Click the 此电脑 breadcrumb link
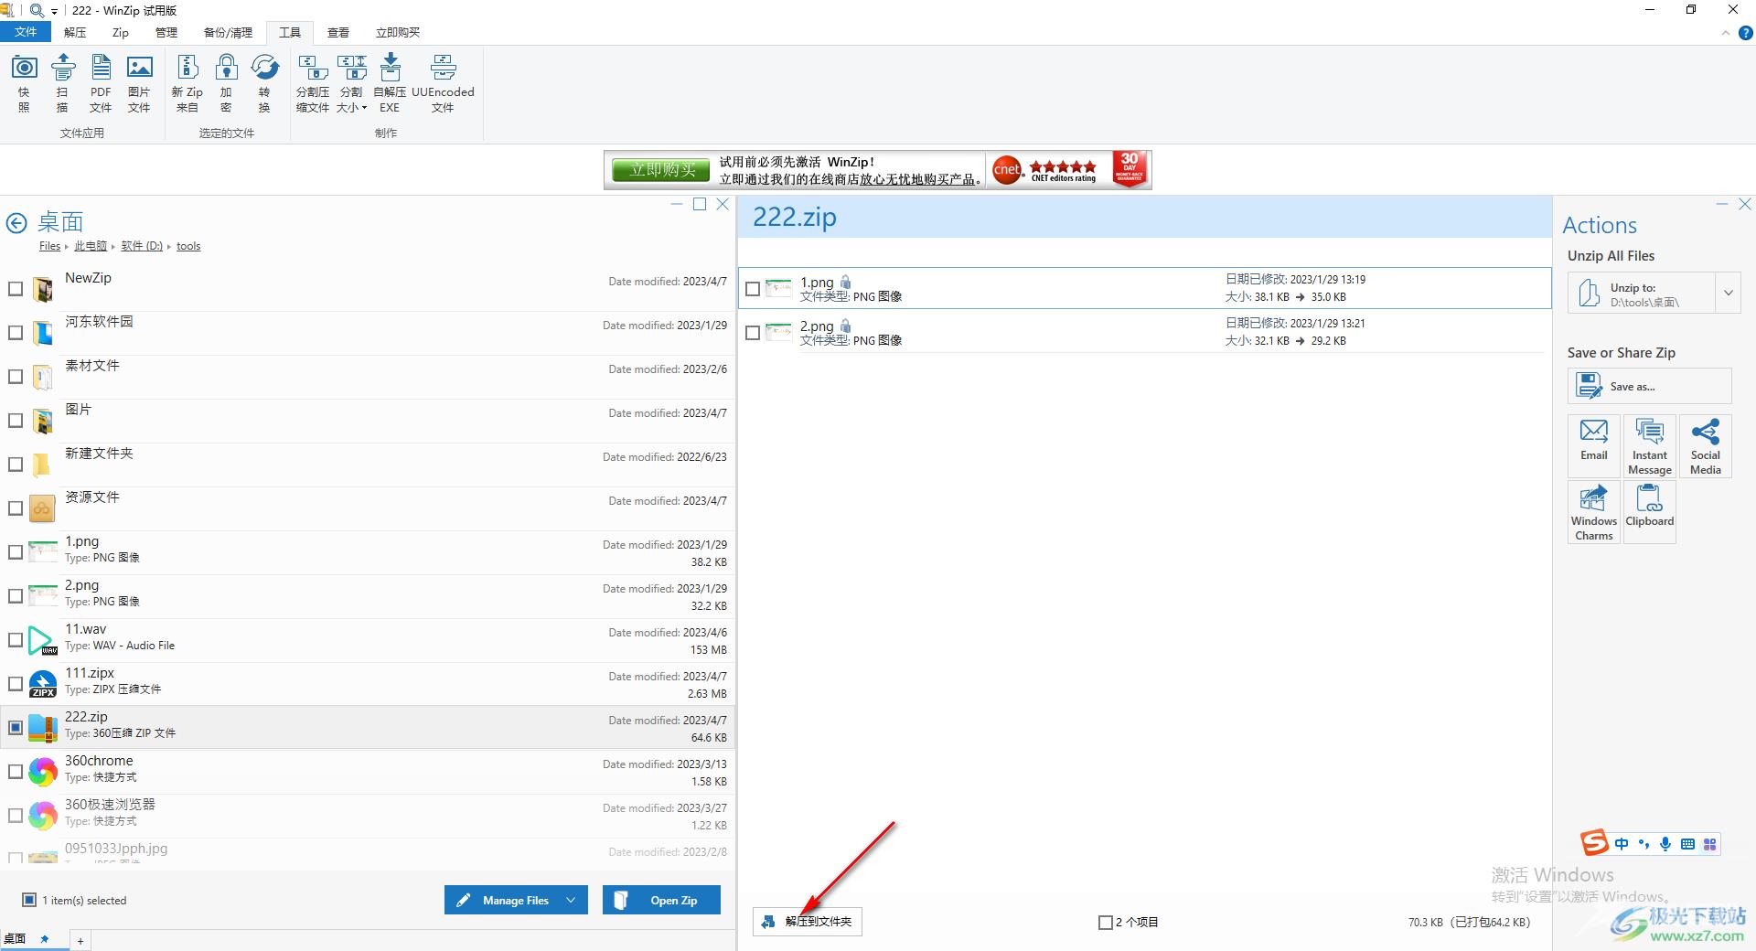Image resolution: width=1756 pixels, height=951 pixels. [x=91, y=246]
